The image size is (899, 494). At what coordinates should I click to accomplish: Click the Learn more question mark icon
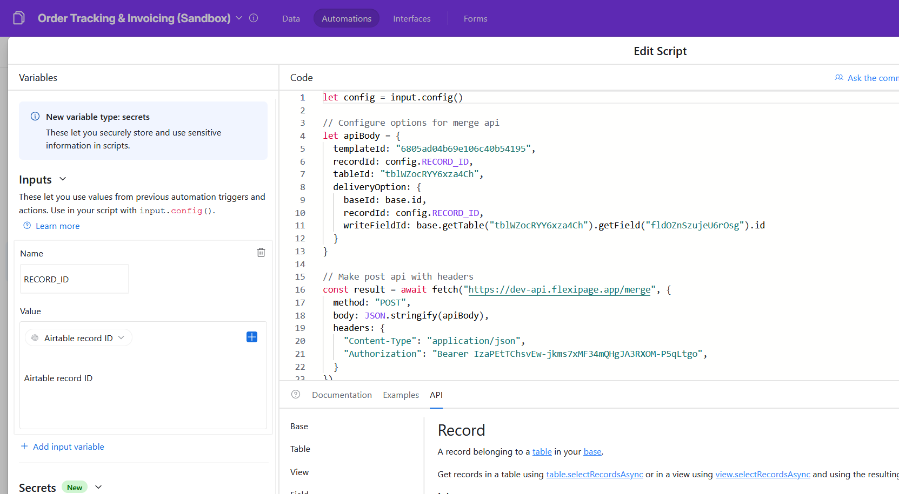[27, 226]
